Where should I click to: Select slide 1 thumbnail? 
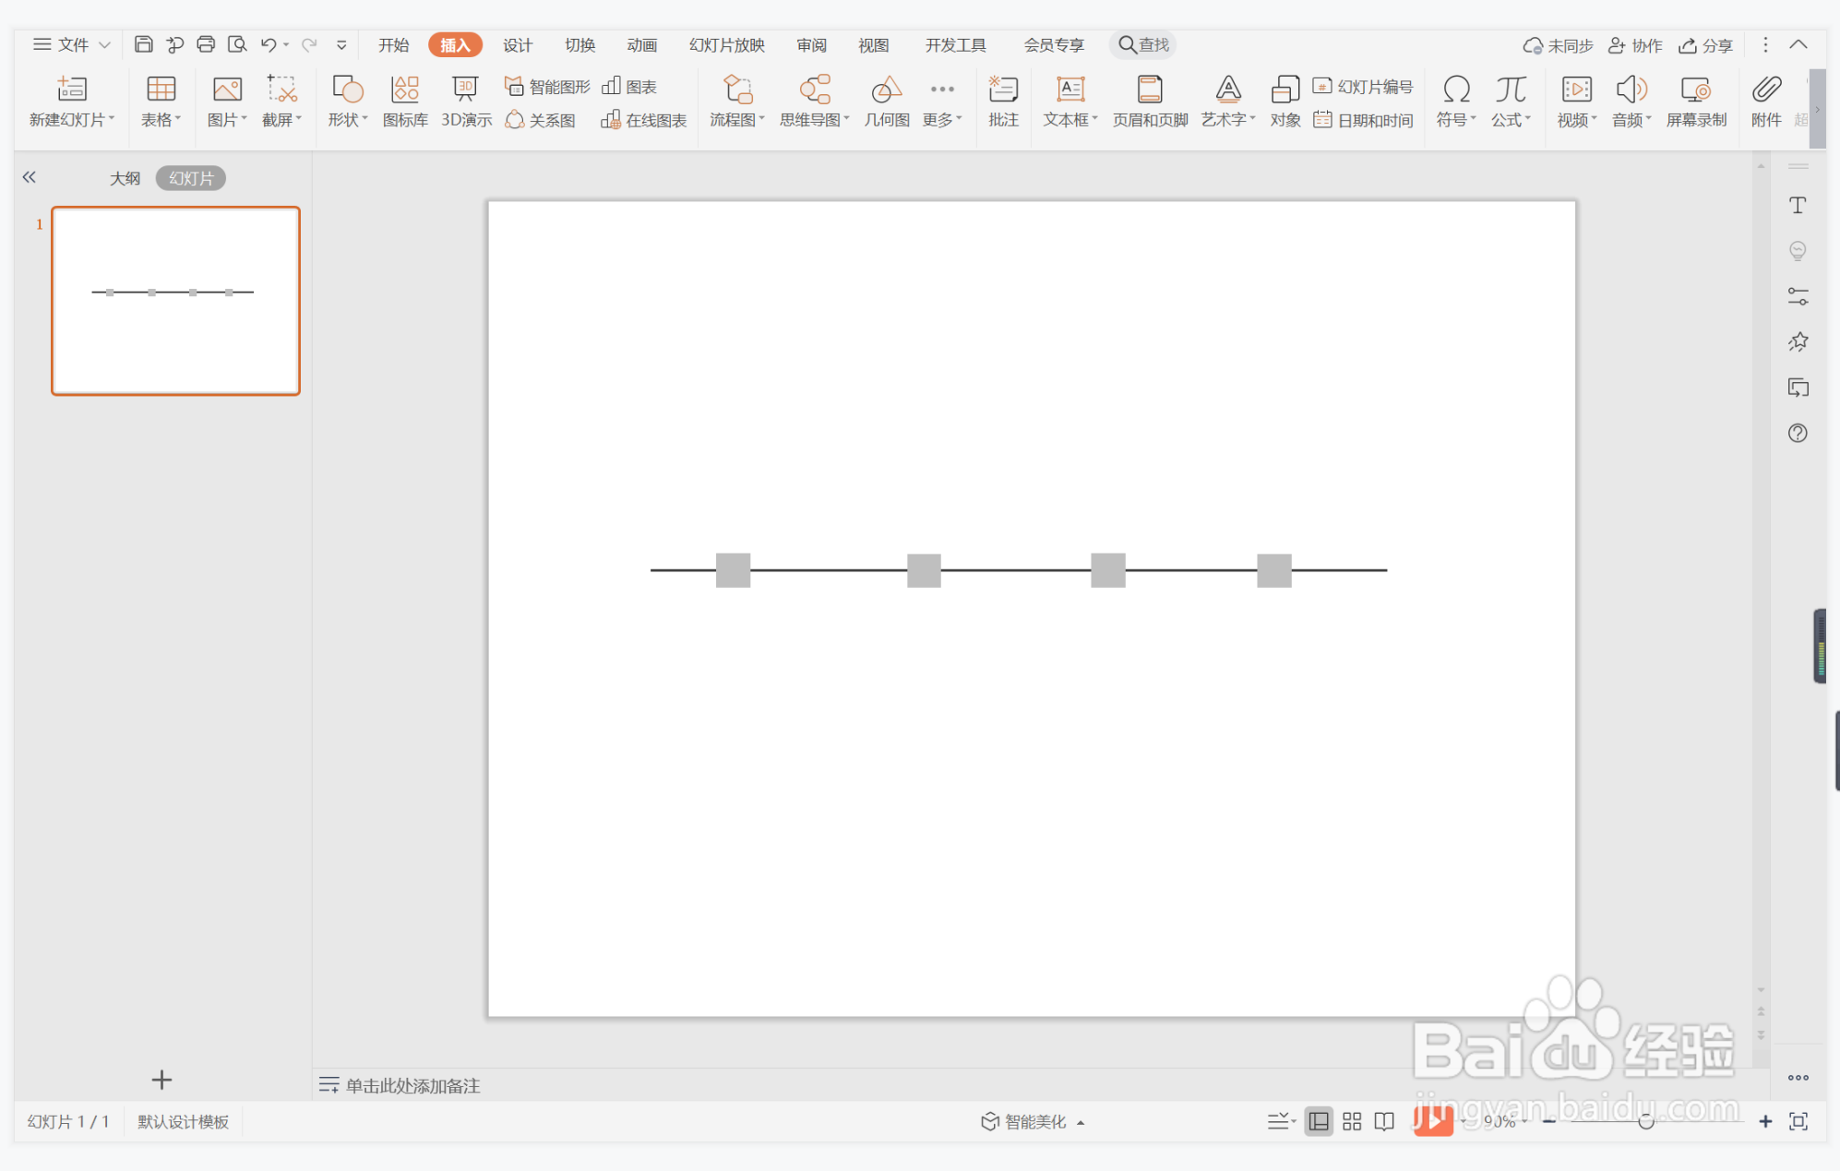pyautogui.click(x=175, y=301)
